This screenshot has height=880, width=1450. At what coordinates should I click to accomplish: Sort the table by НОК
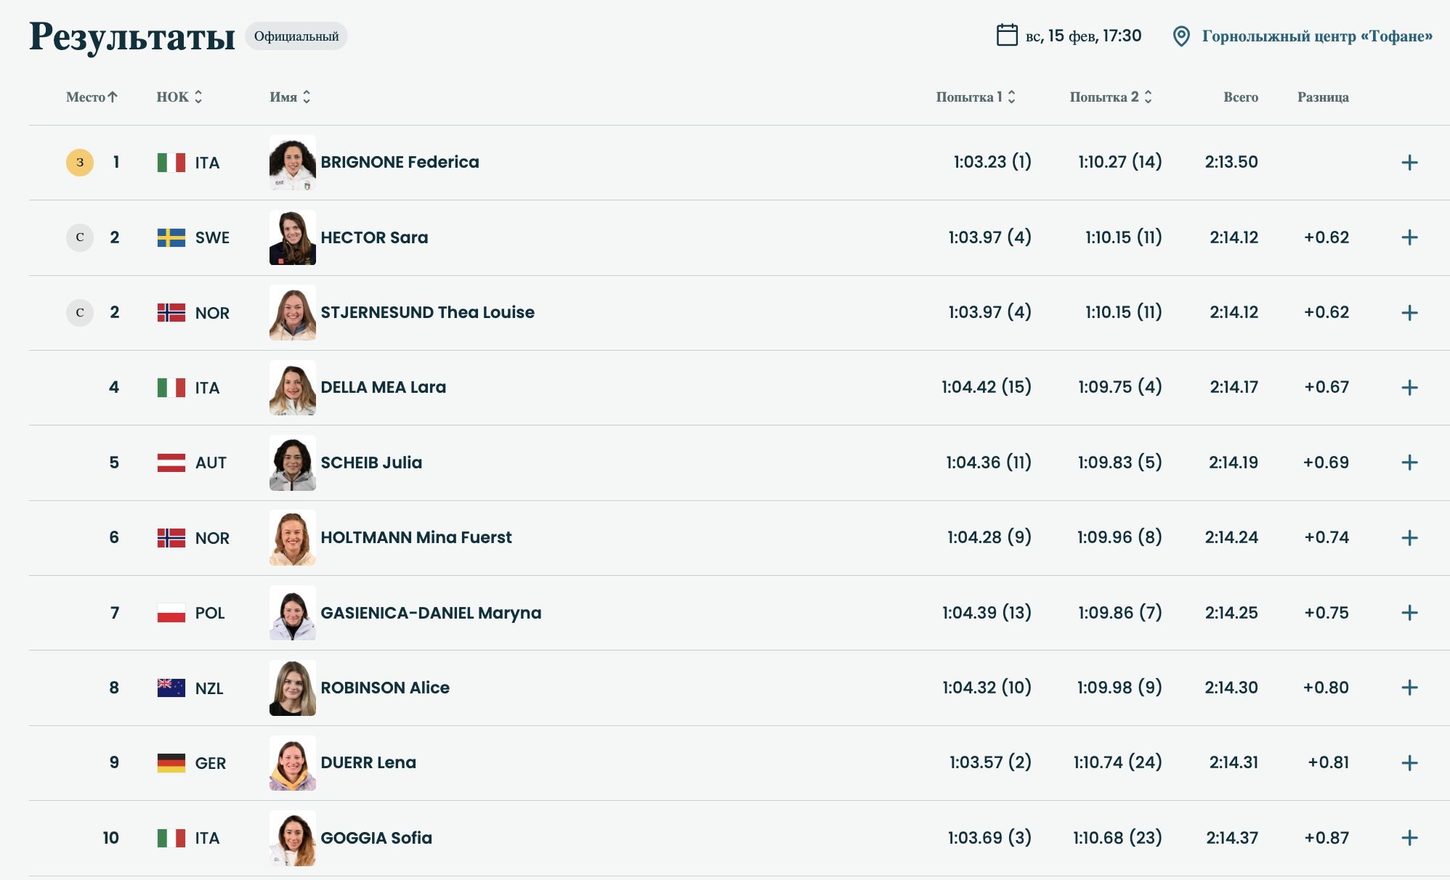coord(179,97)
